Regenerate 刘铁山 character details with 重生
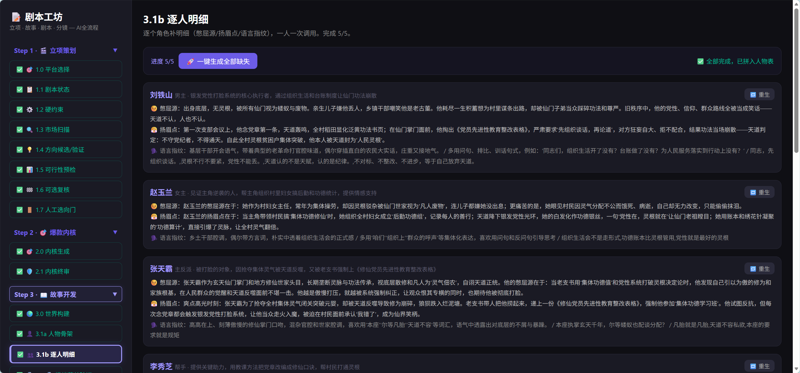 click(760, 95)
